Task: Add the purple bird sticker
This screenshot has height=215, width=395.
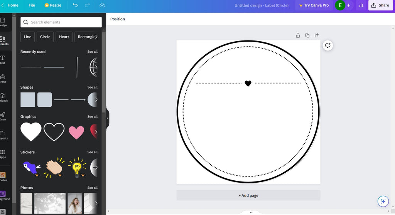Action: [32, 168]
